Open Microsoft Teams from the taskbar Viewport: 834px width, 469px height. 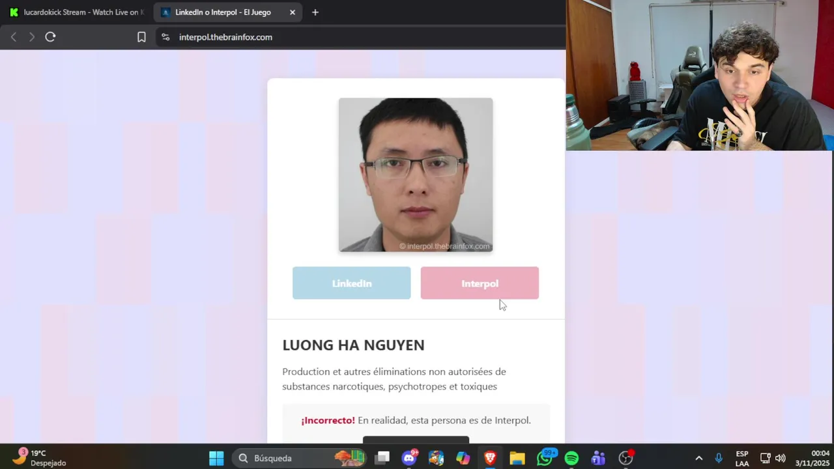coord(598,458)
